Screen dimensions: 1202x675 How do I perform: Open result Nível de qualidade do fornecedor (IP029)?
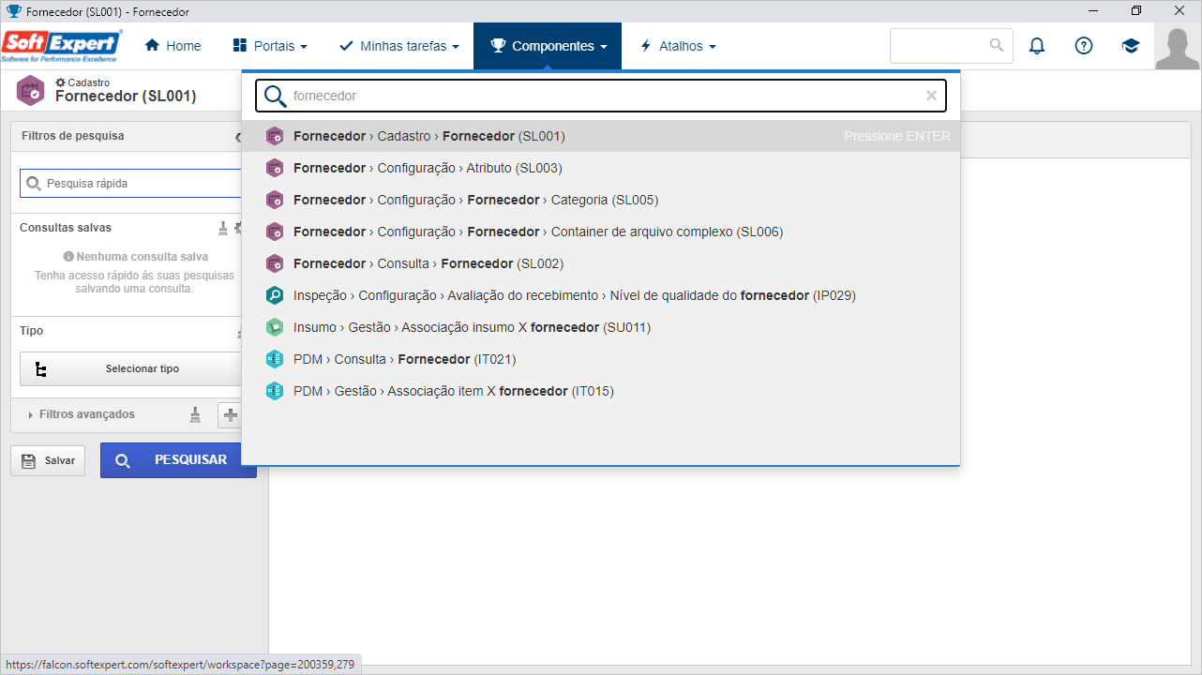tap(601, 295)
